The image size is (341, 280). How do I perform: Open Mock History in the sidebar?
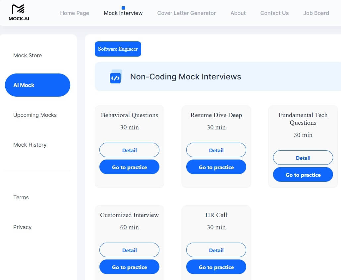tap(30, 145)
